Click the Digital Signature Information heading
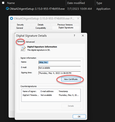 42,47
